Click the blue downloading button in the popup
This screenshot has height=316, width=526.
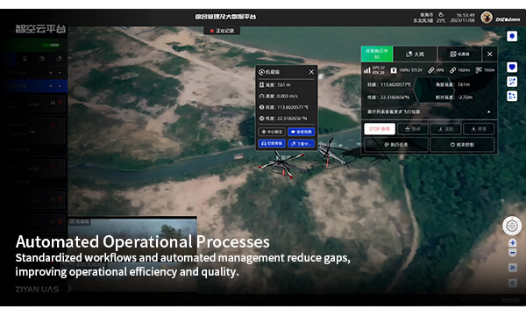(x=301, y=143)
